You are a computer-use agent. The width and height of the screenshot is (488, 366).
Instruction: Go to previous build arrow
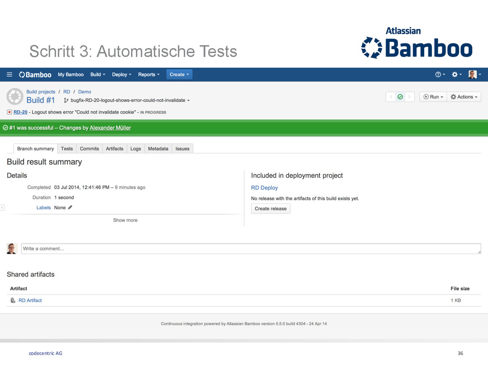(x=391, y=97)
